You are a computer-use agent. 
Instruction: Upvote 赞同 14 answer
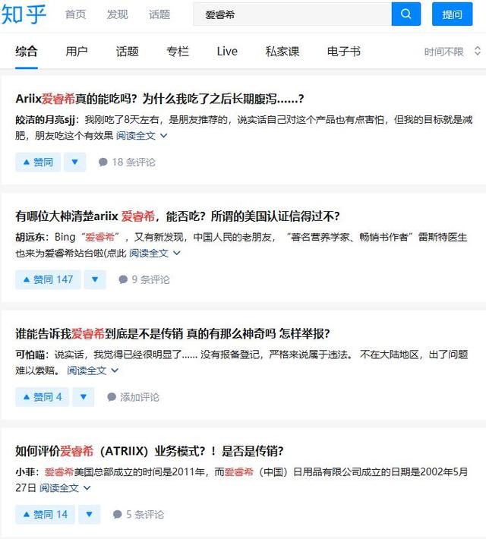(45, 515)
